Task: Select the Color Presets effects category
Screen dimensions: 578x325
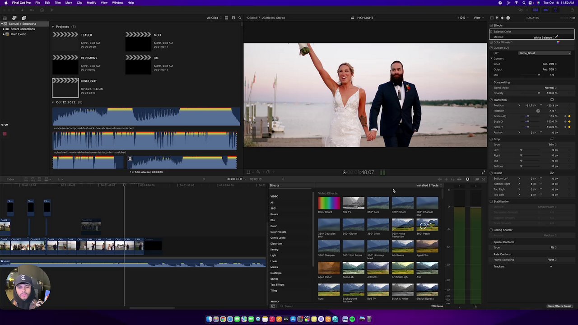Action: (x=278, y=232)
